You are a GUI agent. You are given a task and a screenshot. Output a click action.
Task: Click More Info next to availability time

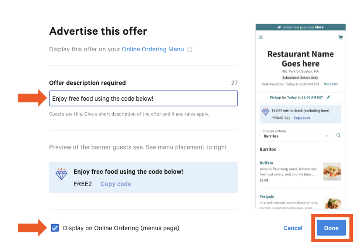point(331,84)
